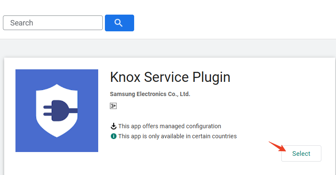Screen dimensions: 336x175
Task: Click the Knox Service Plugin title
Action: [x=170, y=77]
